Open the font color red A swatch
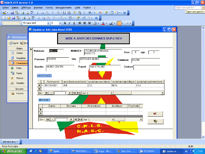 coord(103,23)
